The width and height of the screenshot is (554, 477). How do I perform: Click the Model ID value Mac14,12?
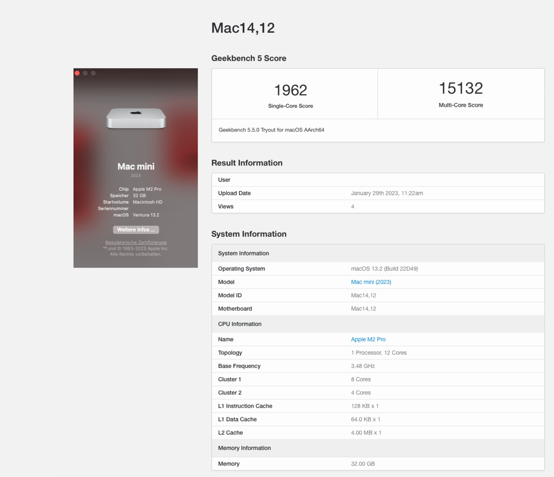coord(364,295)
